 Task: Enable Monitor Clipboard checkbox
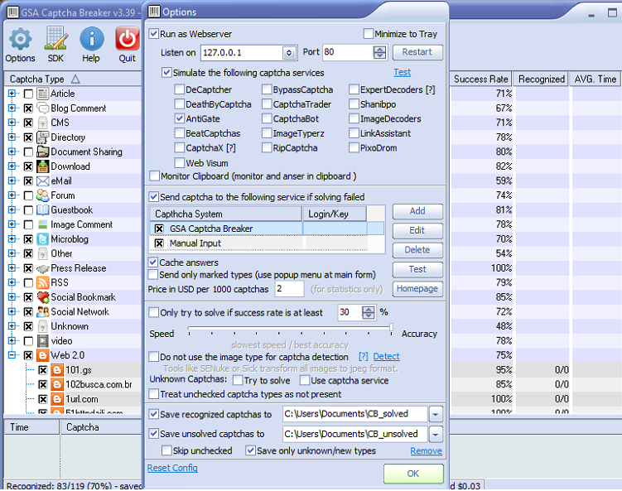pos(154,176)
